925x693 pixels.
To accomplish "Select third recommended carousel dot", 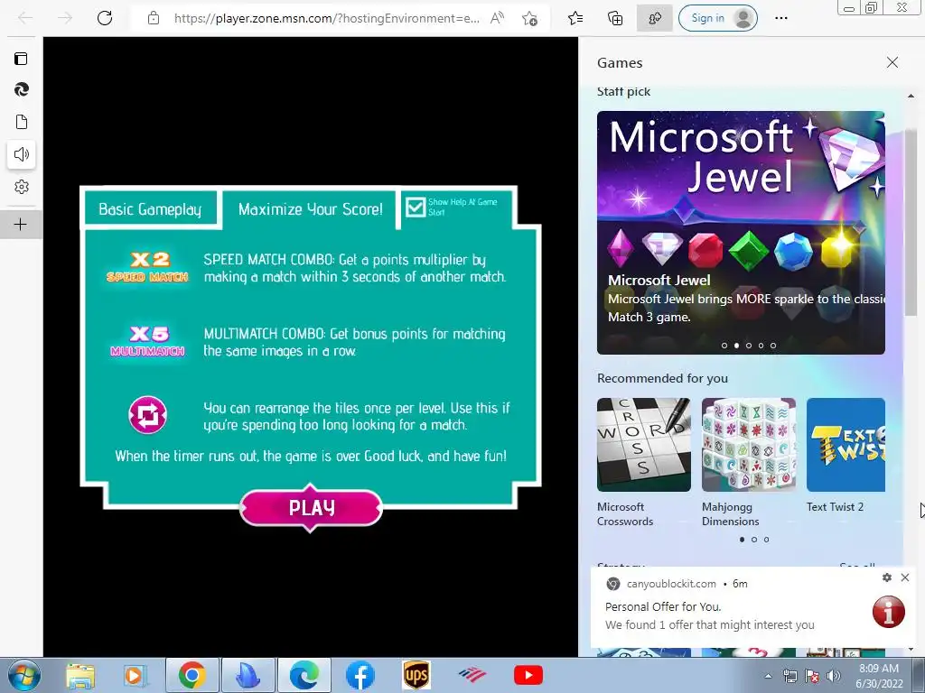I will 766,540.
